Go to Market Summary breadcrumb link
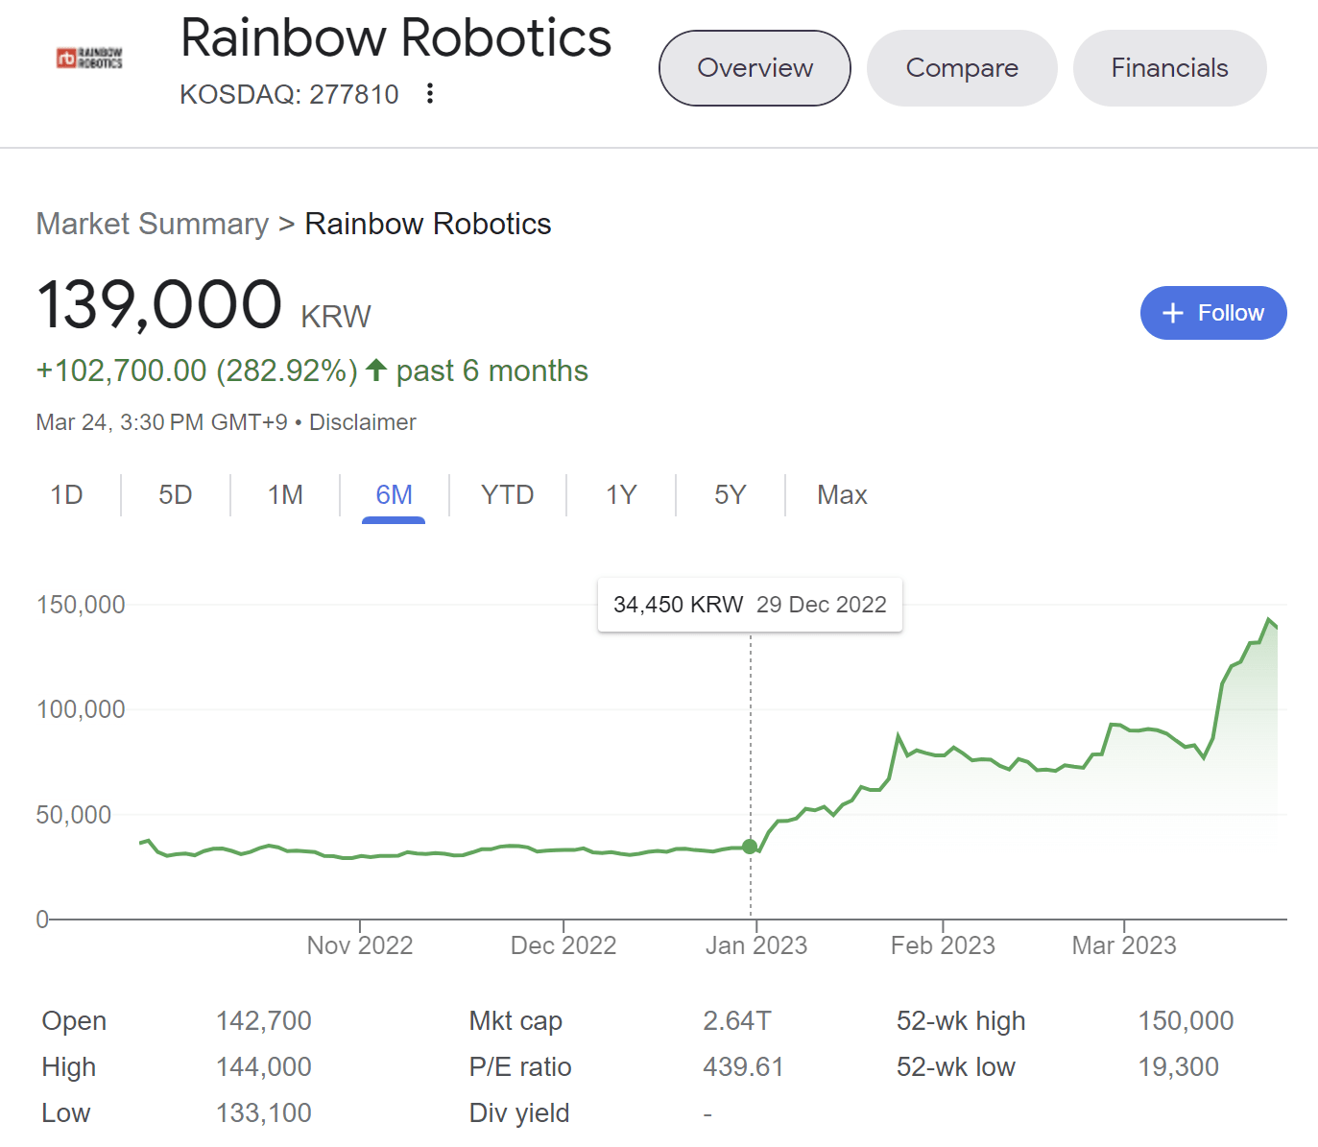 click(x=153, y=224)
